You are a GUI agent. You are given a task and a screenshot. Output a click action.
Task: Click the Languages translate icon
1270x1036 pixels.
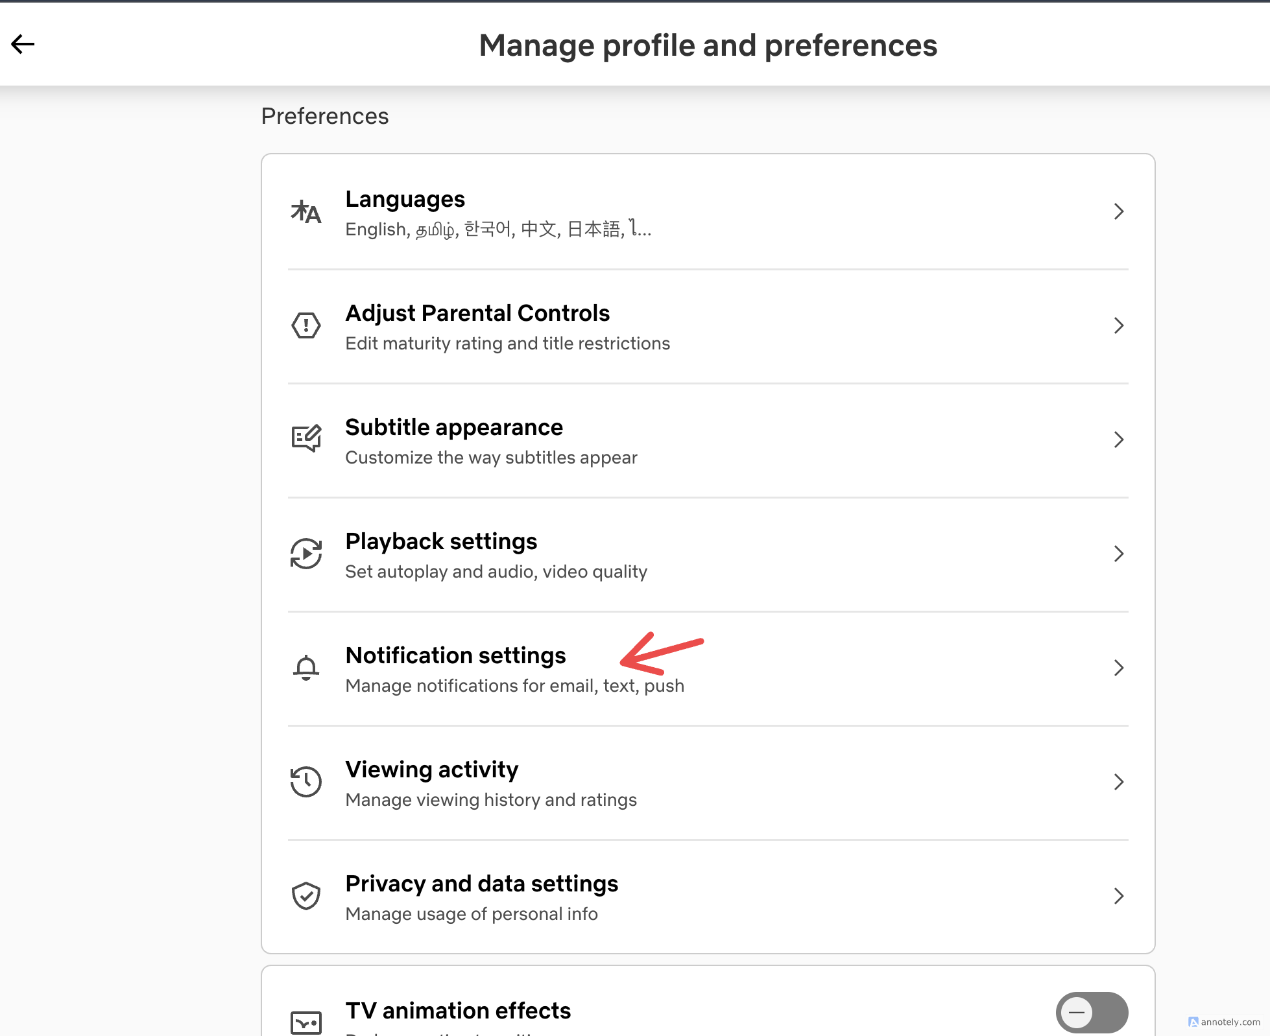coord(306,212)
